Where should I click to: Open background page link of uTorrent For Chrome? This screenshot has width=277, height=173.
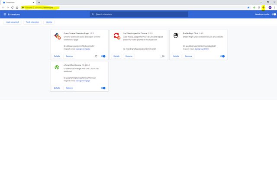[x=83, y=81]
